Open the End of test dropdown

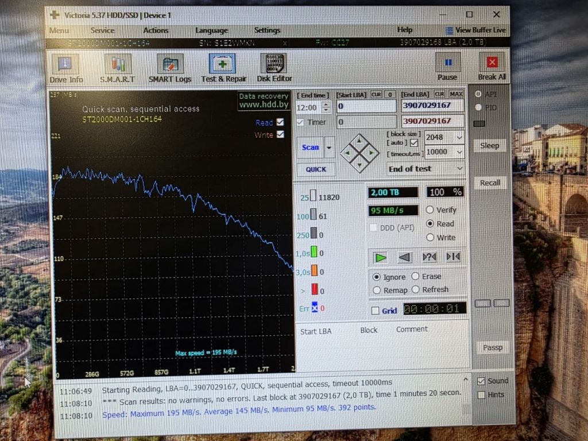(425, 169)
